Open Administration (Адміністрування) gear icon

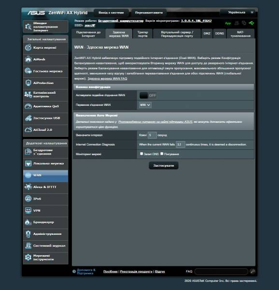(28, 234)
